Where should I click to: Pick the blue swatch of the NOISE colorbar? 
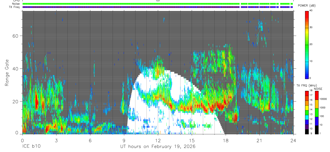317,121
